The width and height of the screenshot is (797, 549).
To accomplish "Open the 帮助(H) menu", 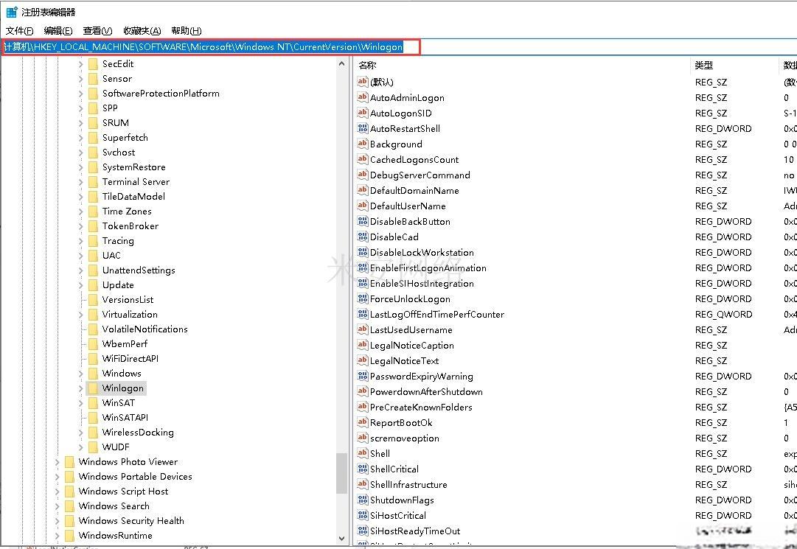I will point(187,30).
